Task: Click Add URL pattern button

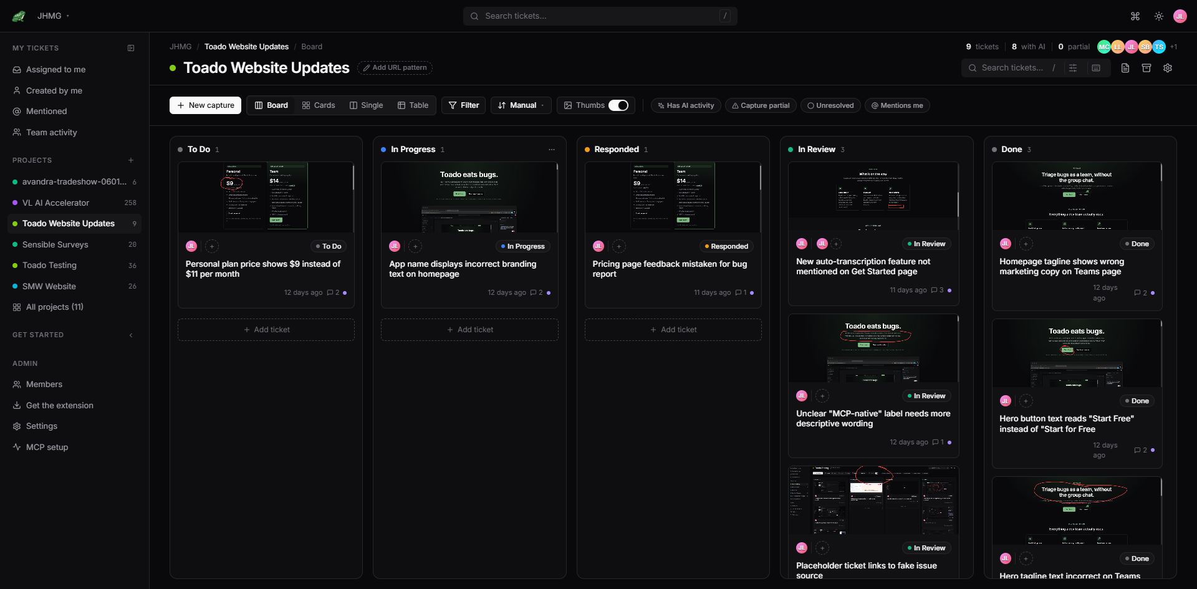Action: click(x=395, y=68)
